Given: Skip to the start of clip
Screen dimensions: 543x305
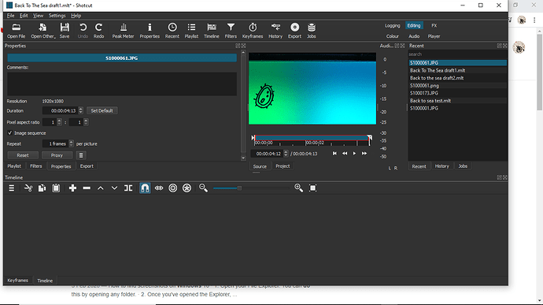Looking at the screenshot, I should [334, 154].
